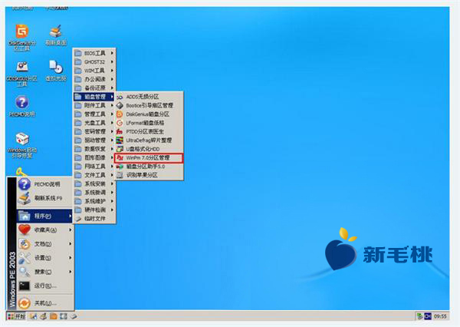Launch WinPm 7.0分区管理

149,158
